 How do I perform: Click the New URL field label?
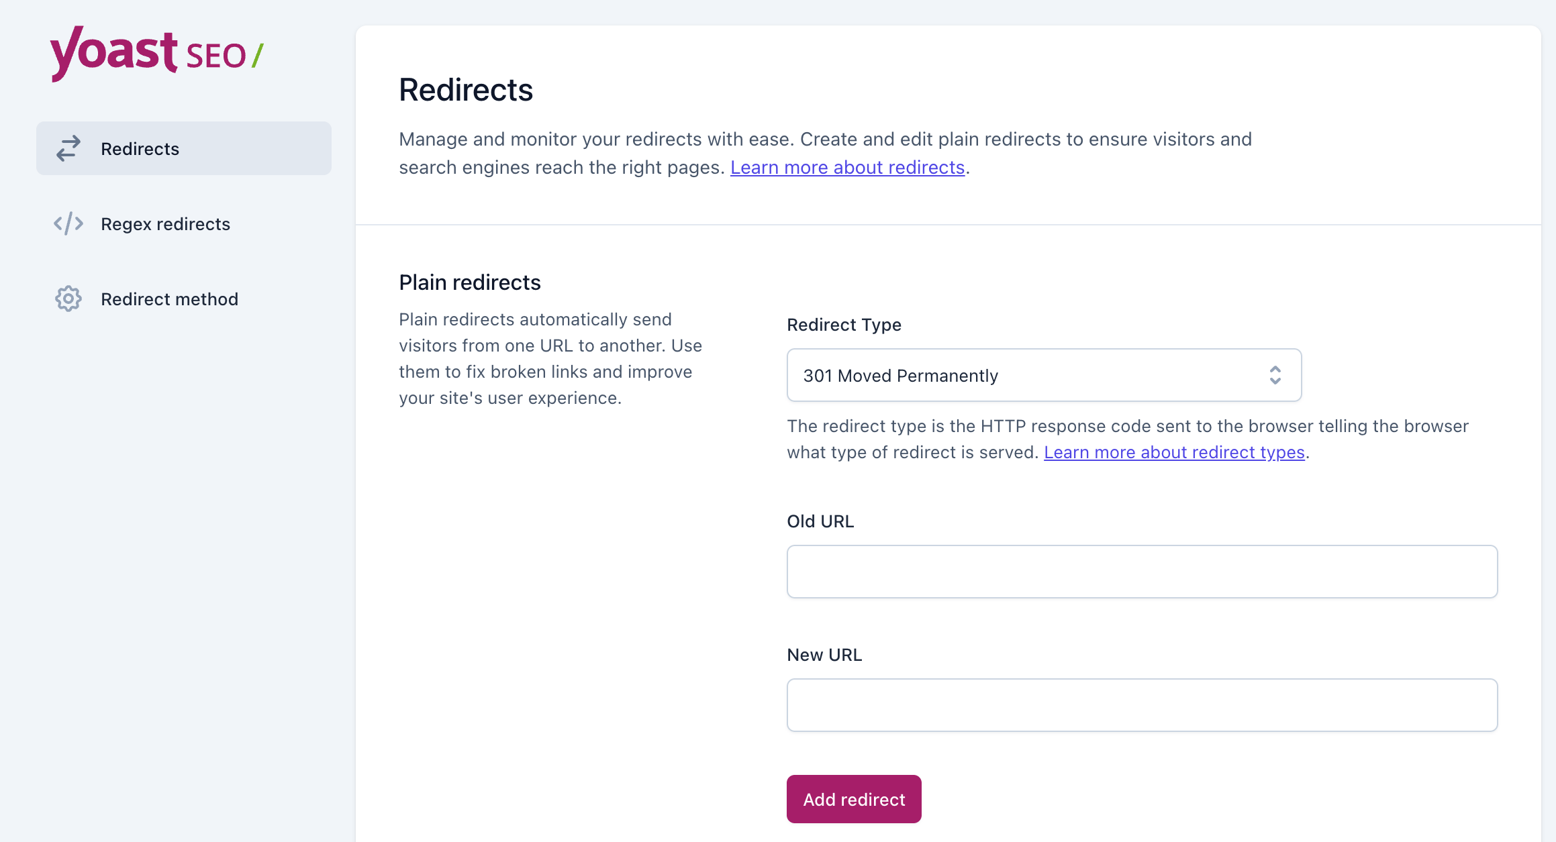[x=824, y=655]
